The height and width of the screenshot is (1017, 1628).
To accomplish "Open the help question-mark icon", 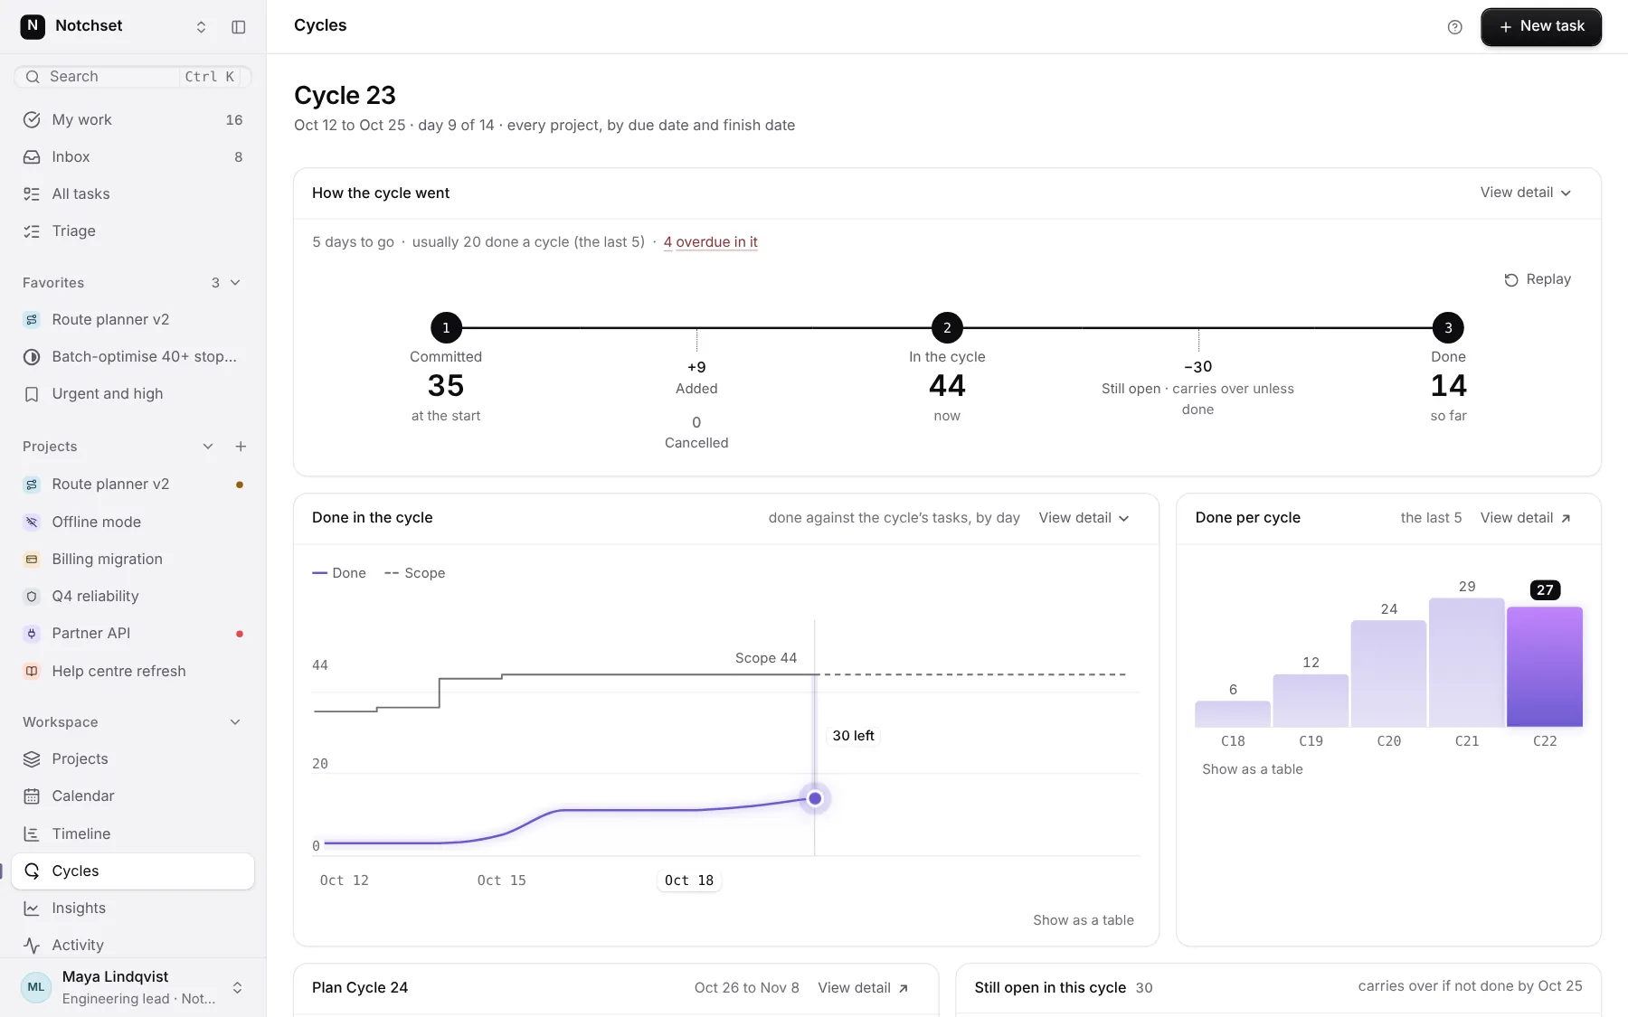I will 1454,27.
